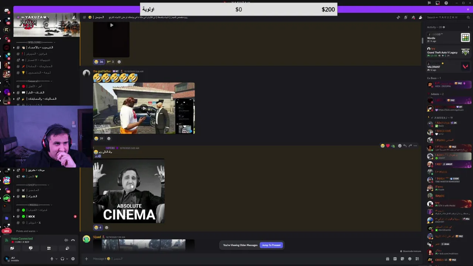The height and width of the screenshot is (266, 473).
Task: Focus the Search YAKUZA field
Action: click(x=448, y=17)
